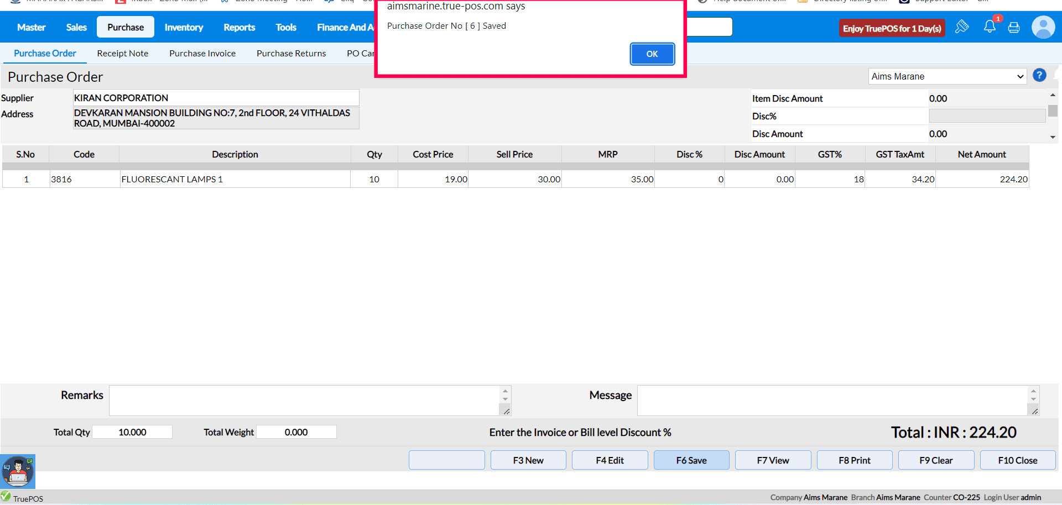Click into the Message text area

point(832,401)
